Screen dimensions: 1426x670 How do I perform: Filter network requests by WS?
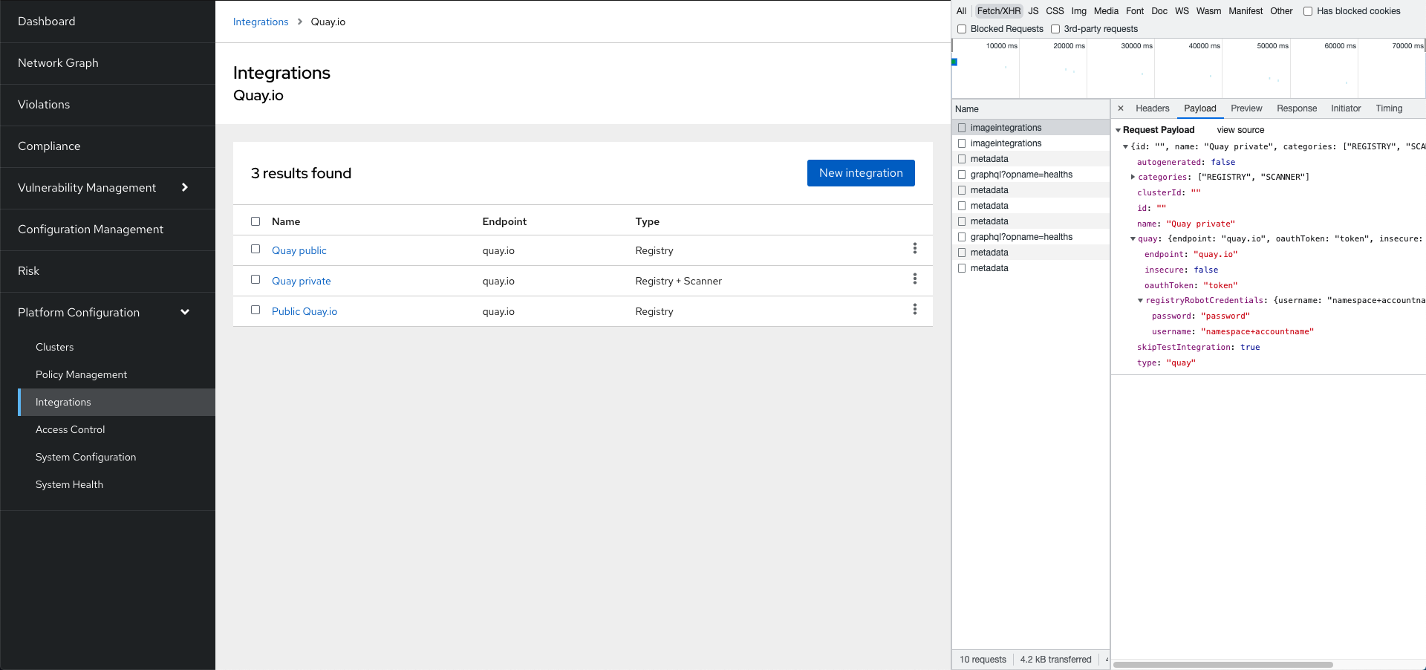coord(1182,11)
